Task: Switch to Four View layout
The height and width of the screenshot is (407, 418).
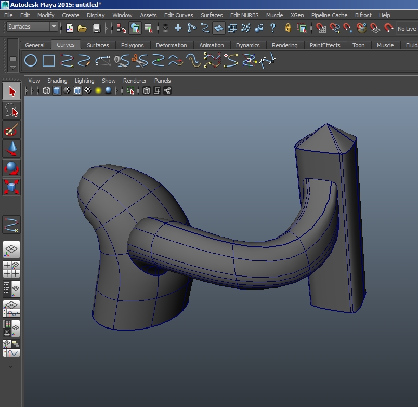Action: tap(11, 269)
